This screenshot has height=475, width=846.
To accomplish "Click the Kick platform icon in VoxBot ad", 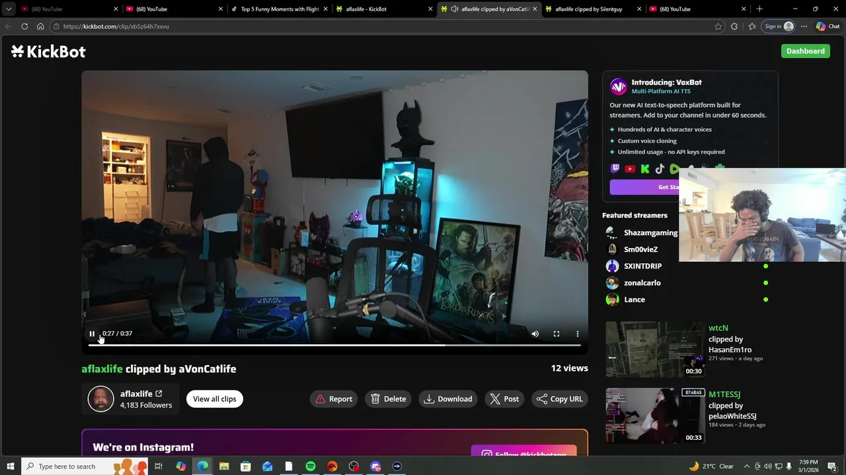I will click(x=645, y=169).
